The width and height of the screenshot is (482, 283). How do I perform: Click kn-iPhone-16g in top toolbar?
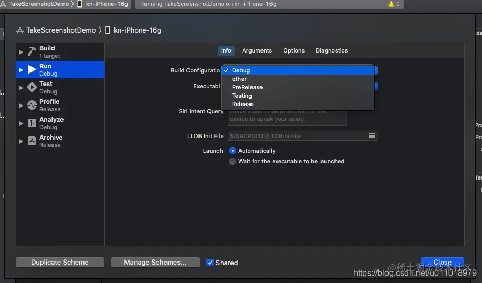tap(107, 4)
